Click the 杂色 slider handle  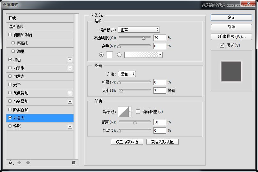coord(119,46)
